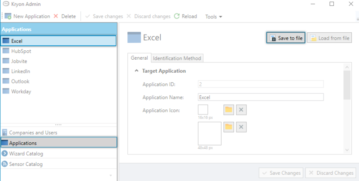Screen dimensions: 359x181
Task: Click the Load from file button
Action: point(329,38)
